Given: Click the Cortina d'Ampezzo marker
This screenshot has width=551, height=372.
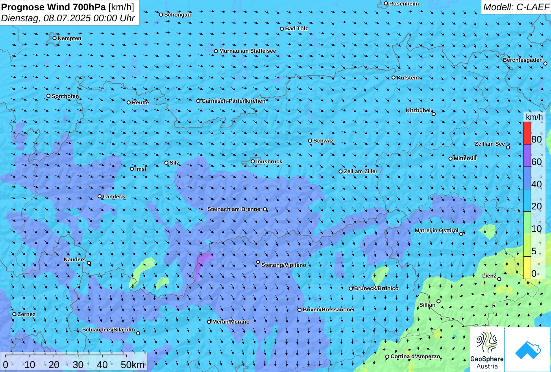Looking at the screenshot, I should pos(387,357).
